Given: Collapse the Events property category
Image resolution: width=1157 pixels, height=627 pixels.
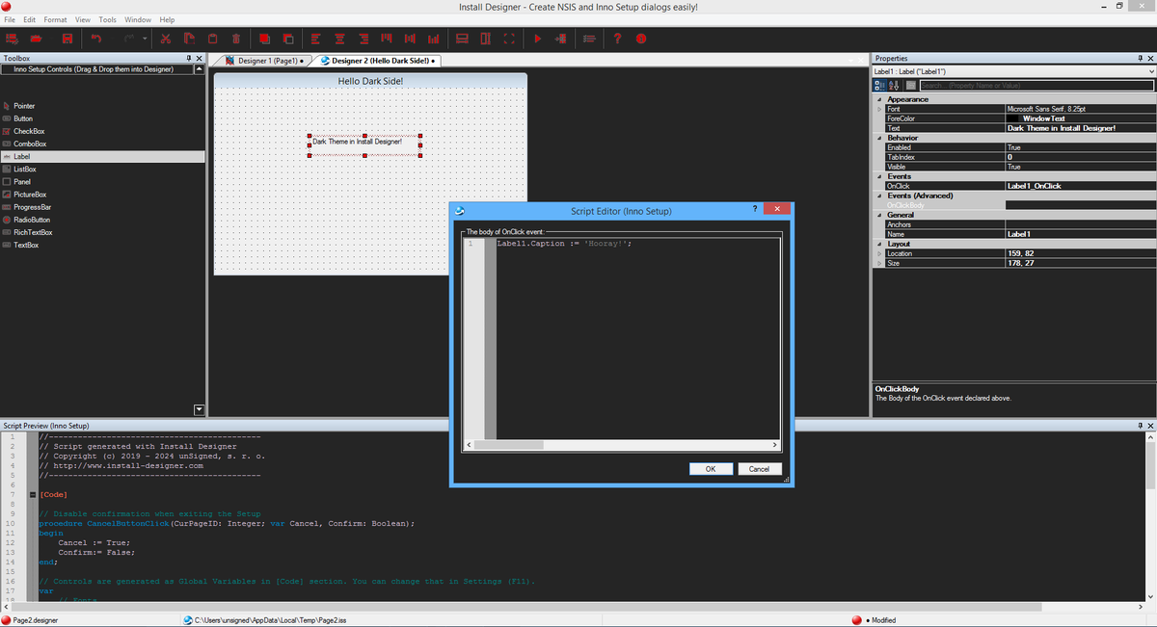Looking at the screenshot, I should [877, 176].
